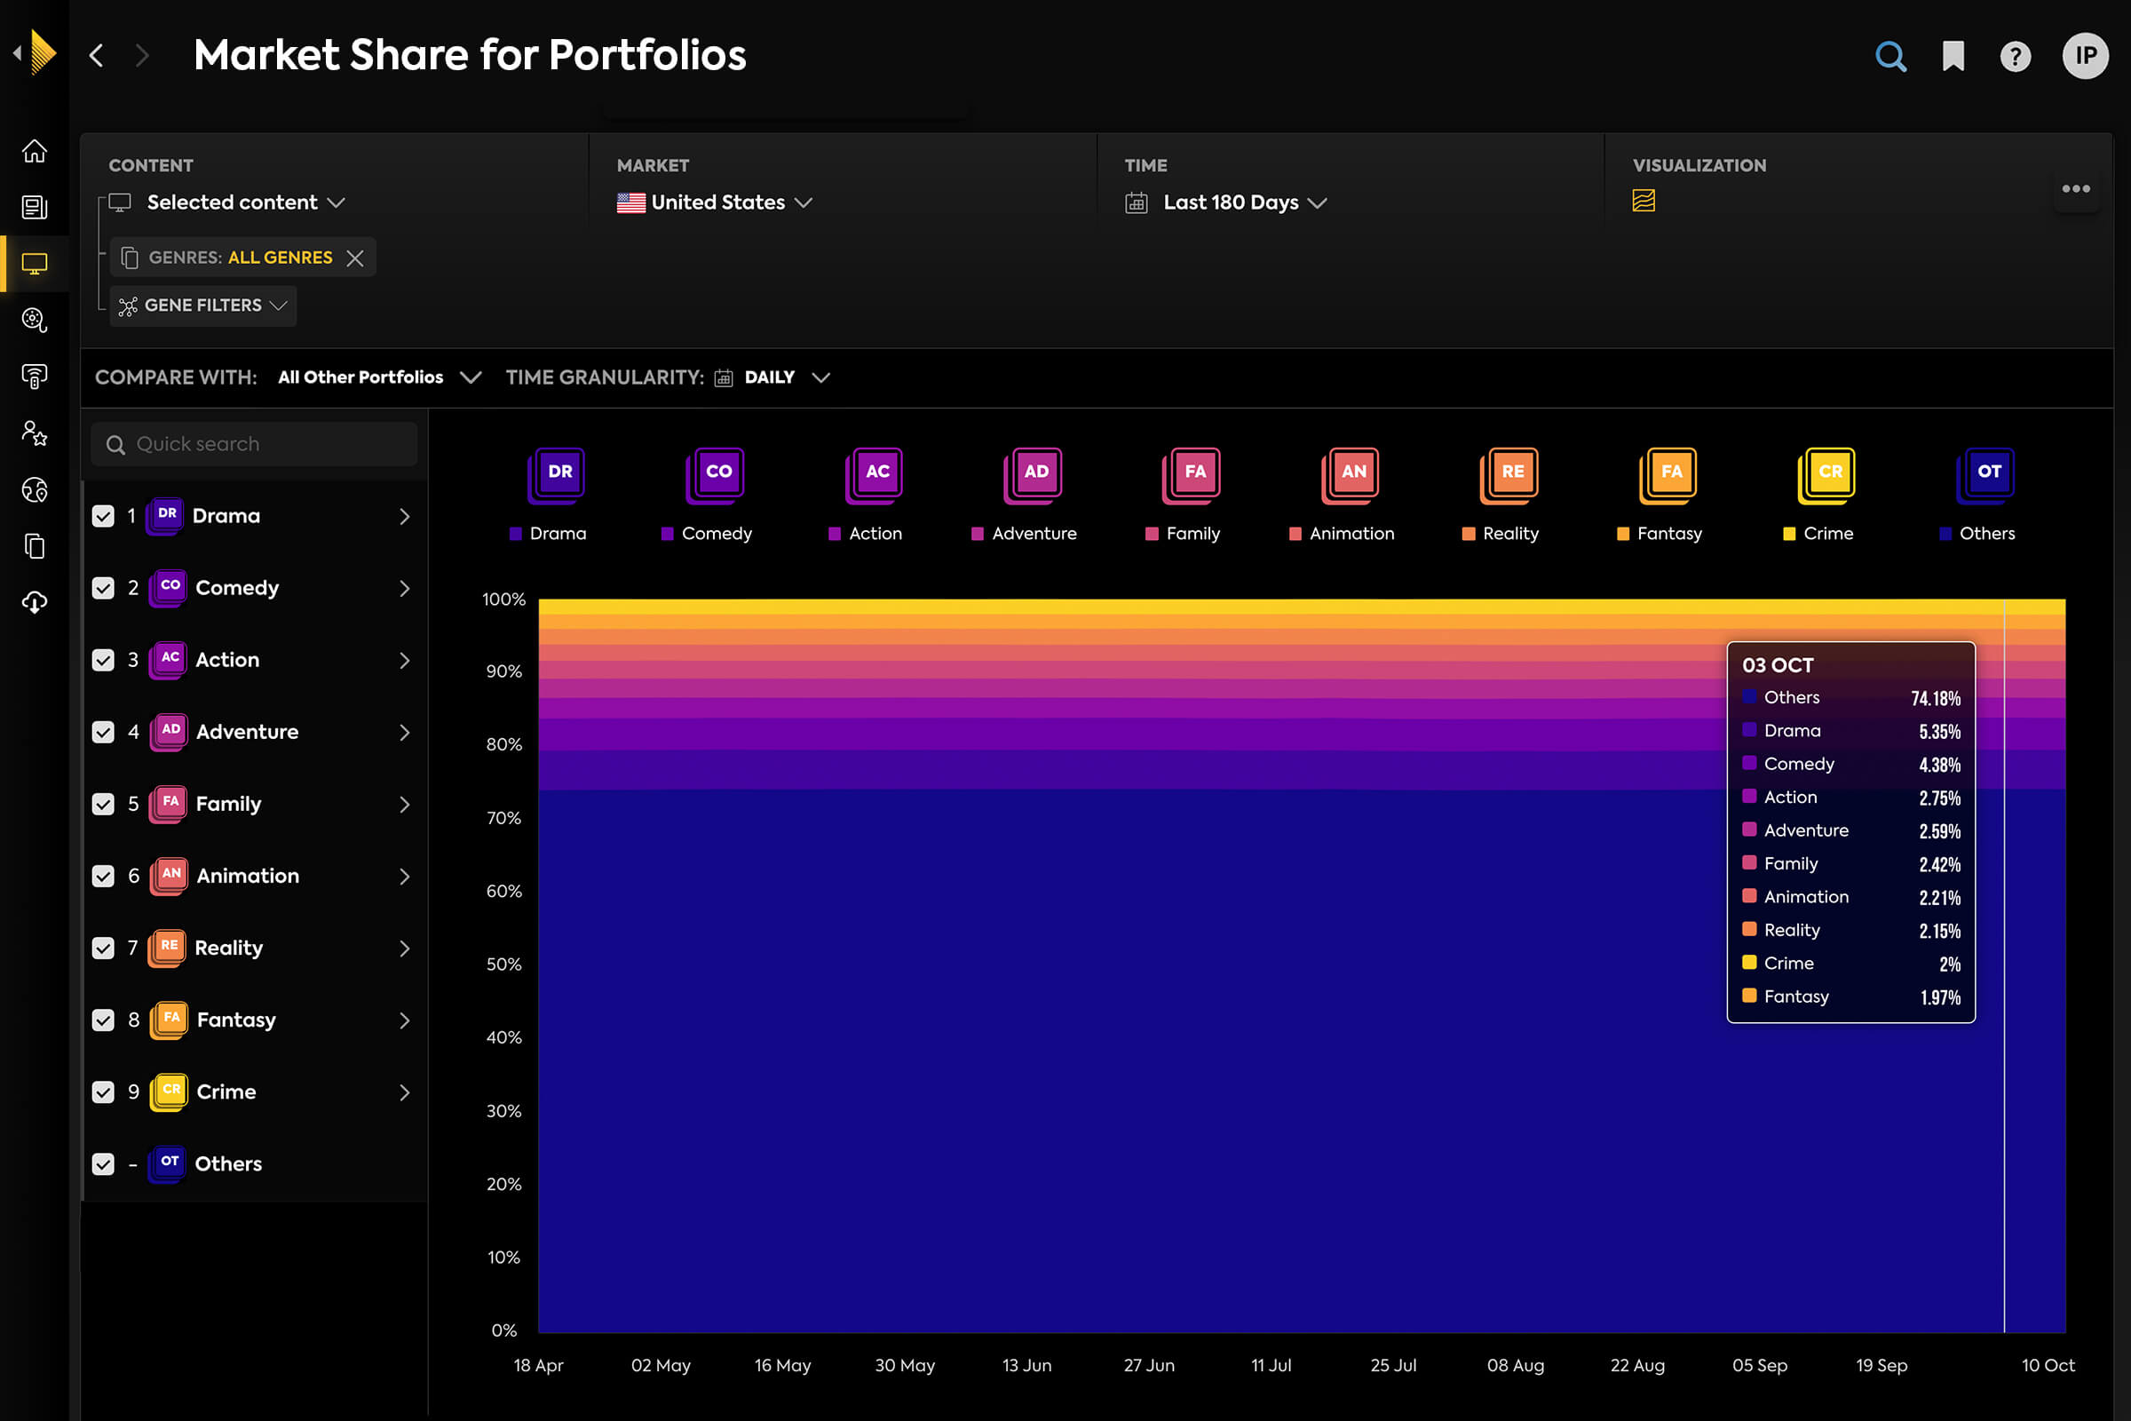This screenshot has height=1421, width=2131.
Task: Click the CR Crime portfolio icon above chart
Action: point(1827,474)
